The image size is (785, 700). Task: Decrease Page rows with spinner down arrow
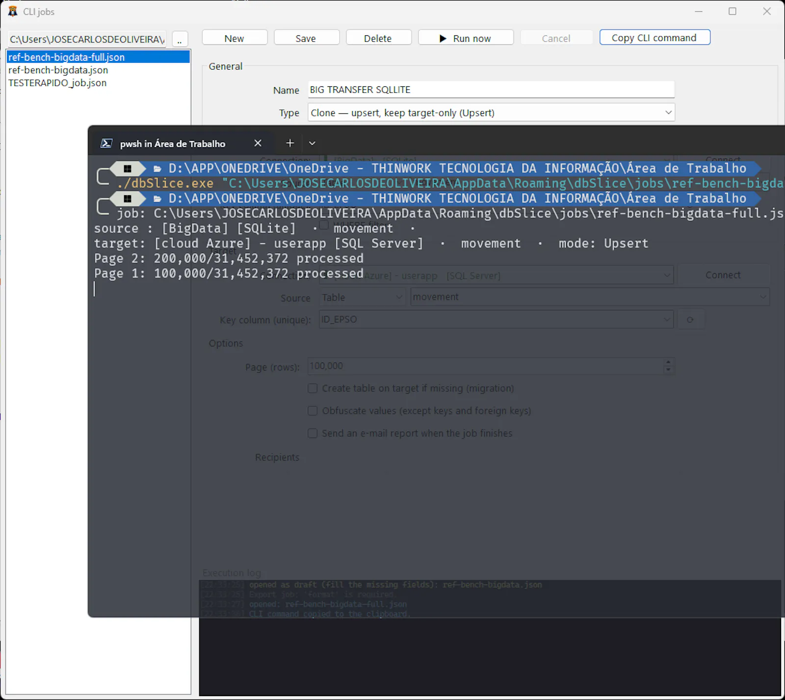(668, 370)
